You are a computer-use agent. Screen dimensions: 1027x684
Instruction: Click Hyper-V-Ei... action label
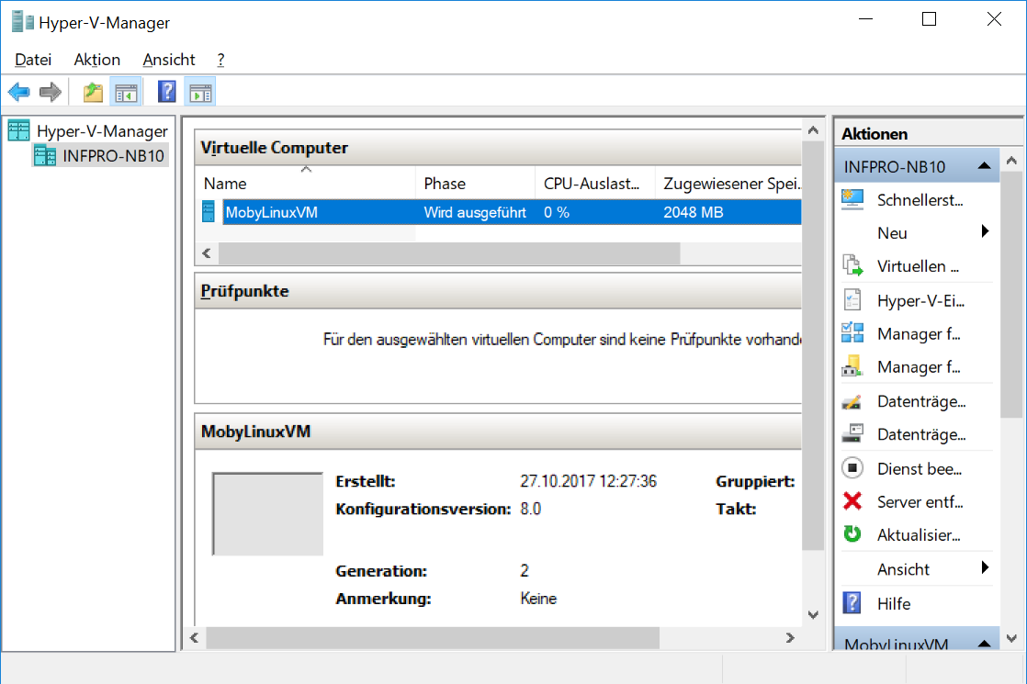(x=920, y=301)
